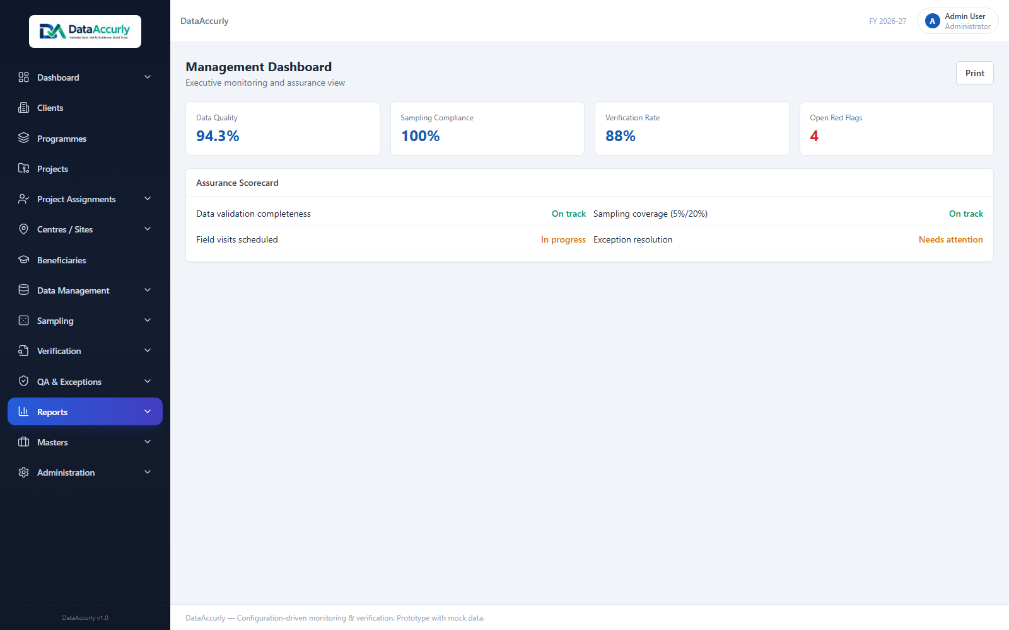Click the Centres / Sites map pin icon
Screen dimensions: 1009x630
[23, 229]
